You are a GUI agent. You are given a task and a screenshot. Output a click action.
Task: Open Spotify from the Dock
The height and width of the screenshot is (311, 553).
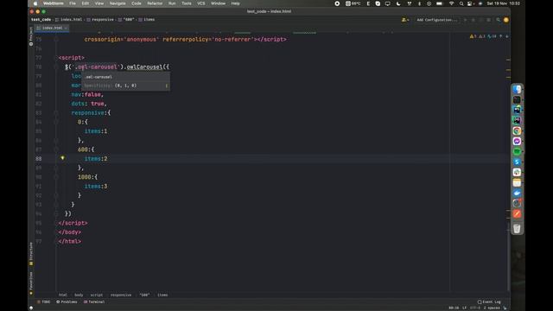coord(517,152)
